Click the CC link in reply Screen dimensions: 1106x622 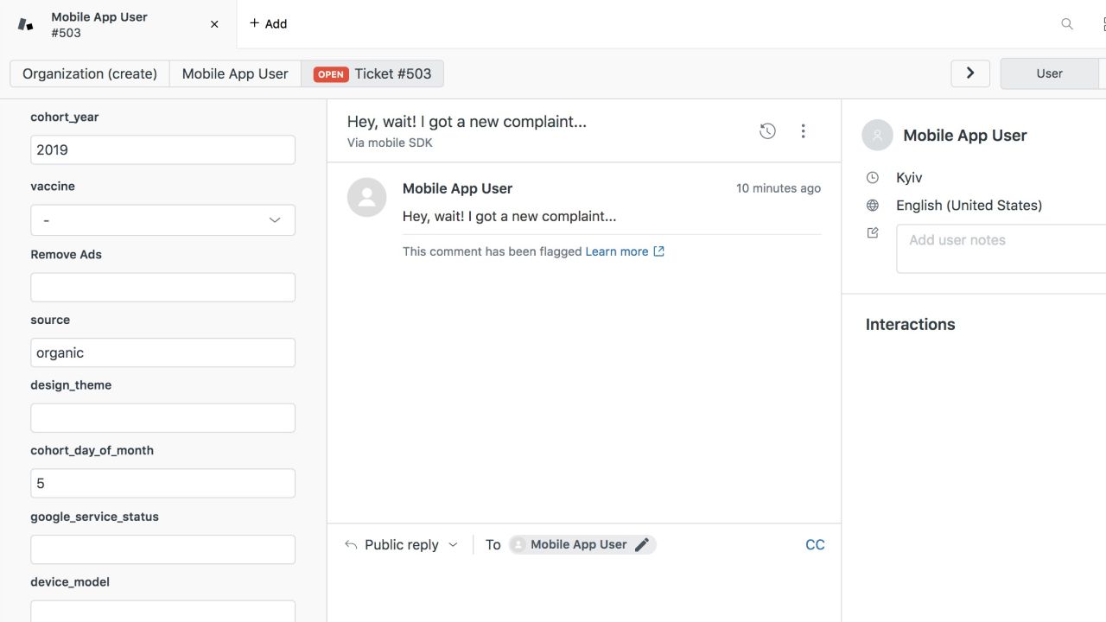(x=815, y=545)
